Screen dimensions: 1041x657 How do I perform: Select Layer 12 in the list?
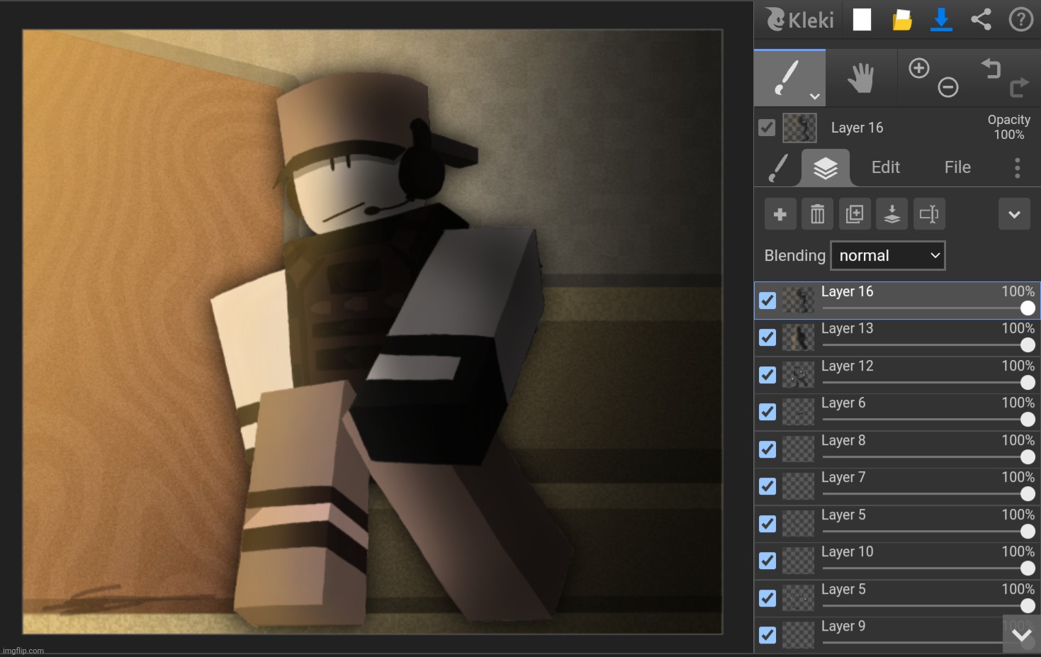897,375
